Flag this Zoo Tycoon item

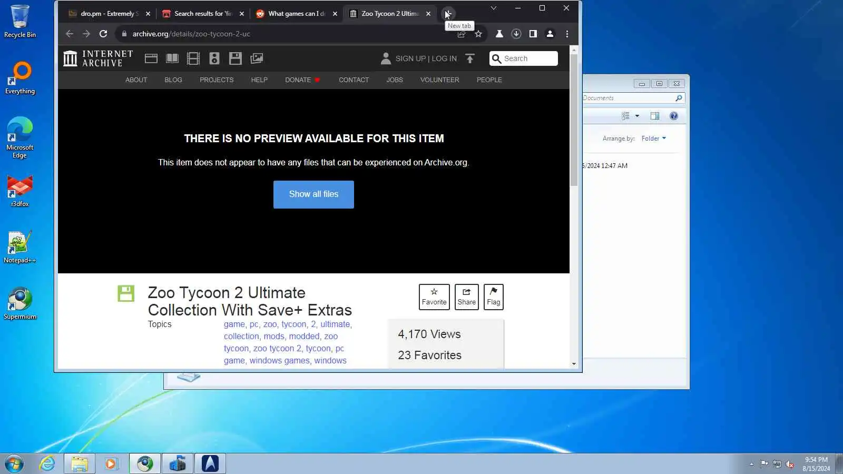coord(494,297)
